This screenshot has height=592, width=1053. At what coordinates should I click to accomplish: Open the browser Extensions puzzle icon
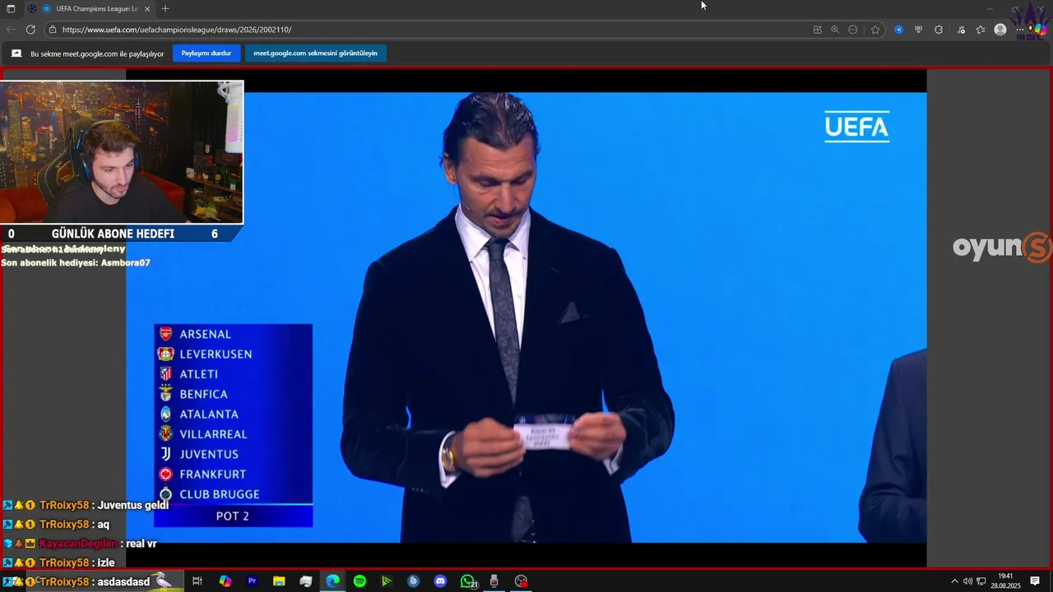(939, 30)
